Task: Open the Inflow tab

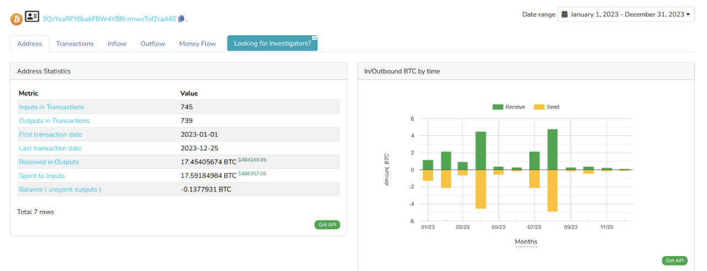Action: (x=117, y=44)
